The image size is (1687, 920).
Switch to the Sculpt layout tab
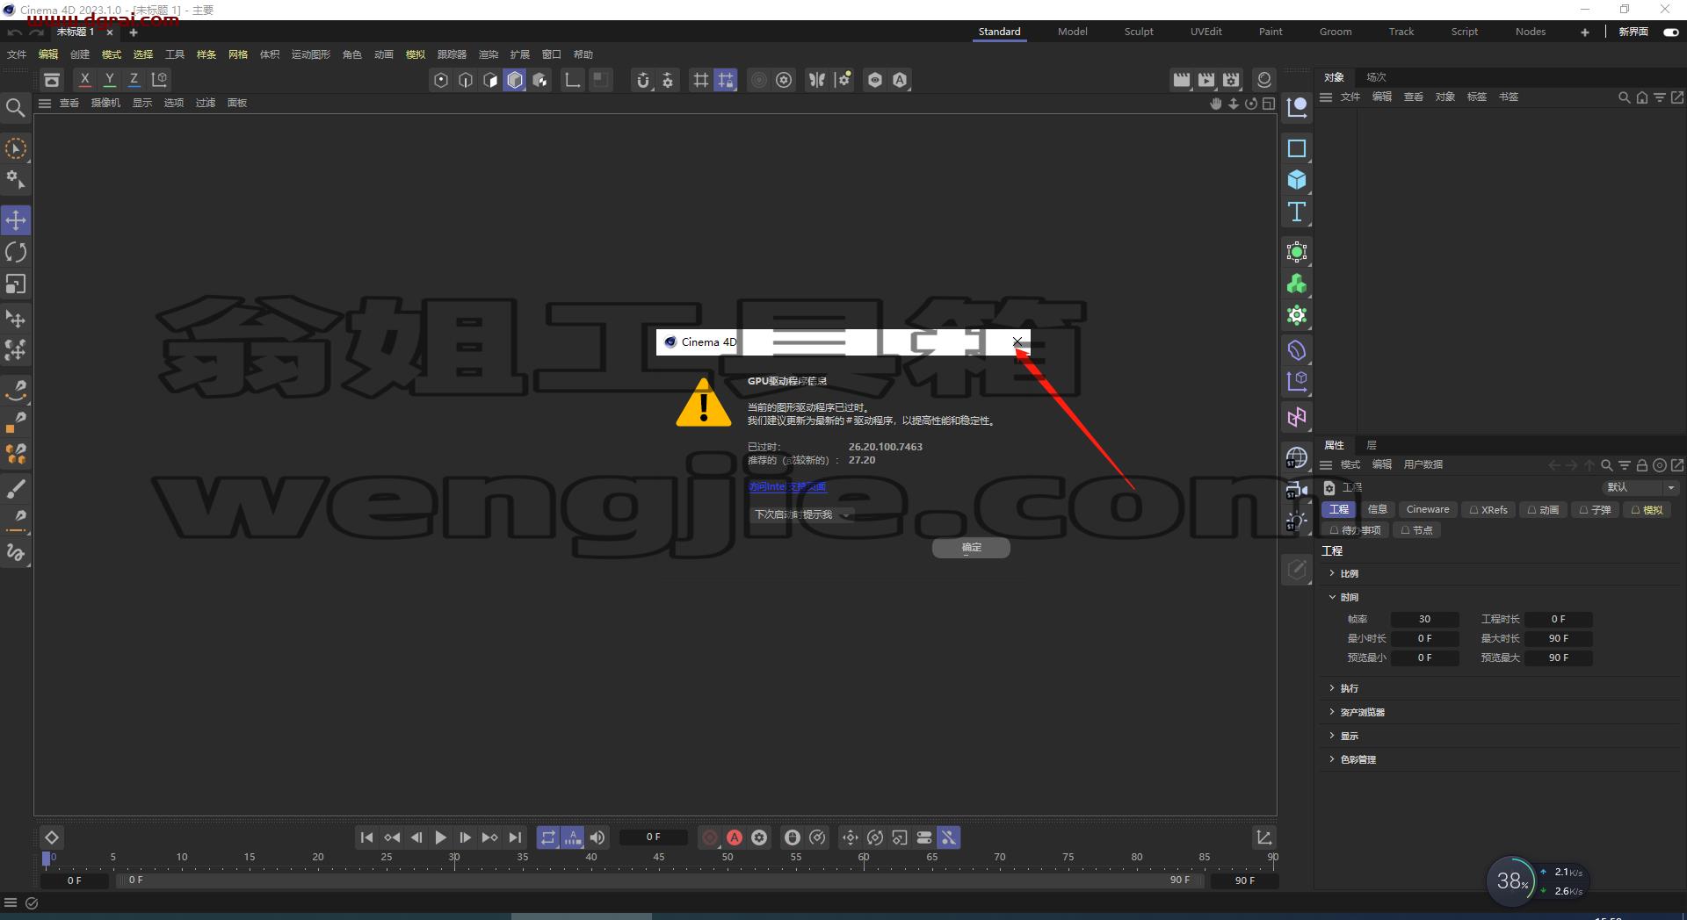(x=1139, y=32)
